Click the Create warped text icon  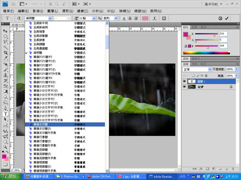click(x=155, y=18)
